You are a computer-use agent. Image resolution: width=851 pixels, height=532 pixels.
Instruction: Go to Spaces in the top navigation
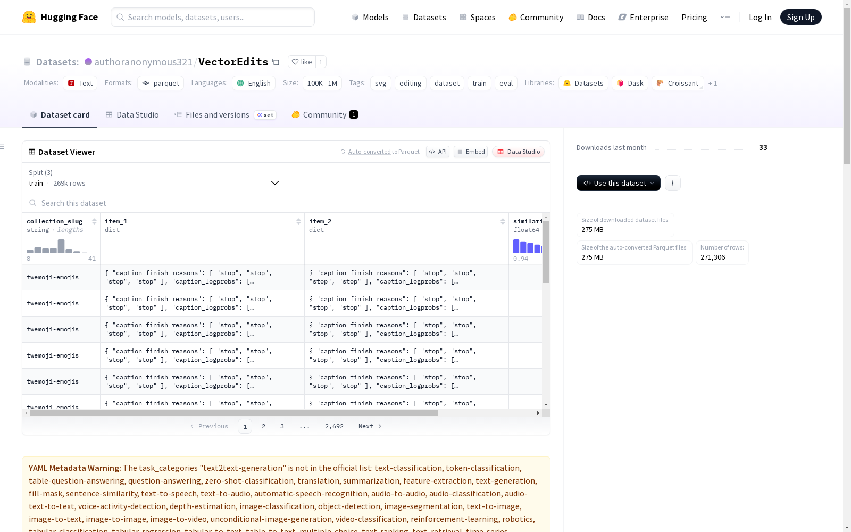click(x=477, y=17)
